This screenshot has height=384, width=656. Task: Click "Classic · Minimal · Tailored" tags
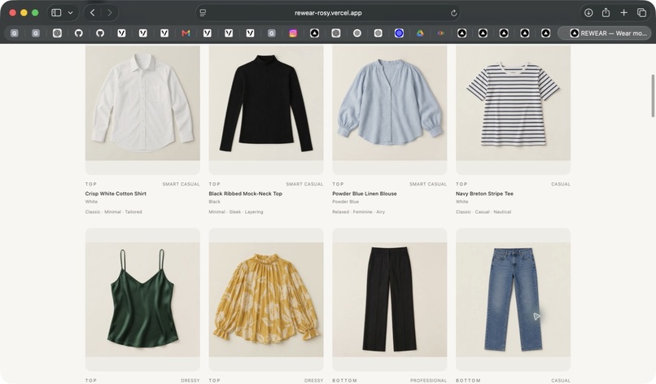(x=113, y=212)
